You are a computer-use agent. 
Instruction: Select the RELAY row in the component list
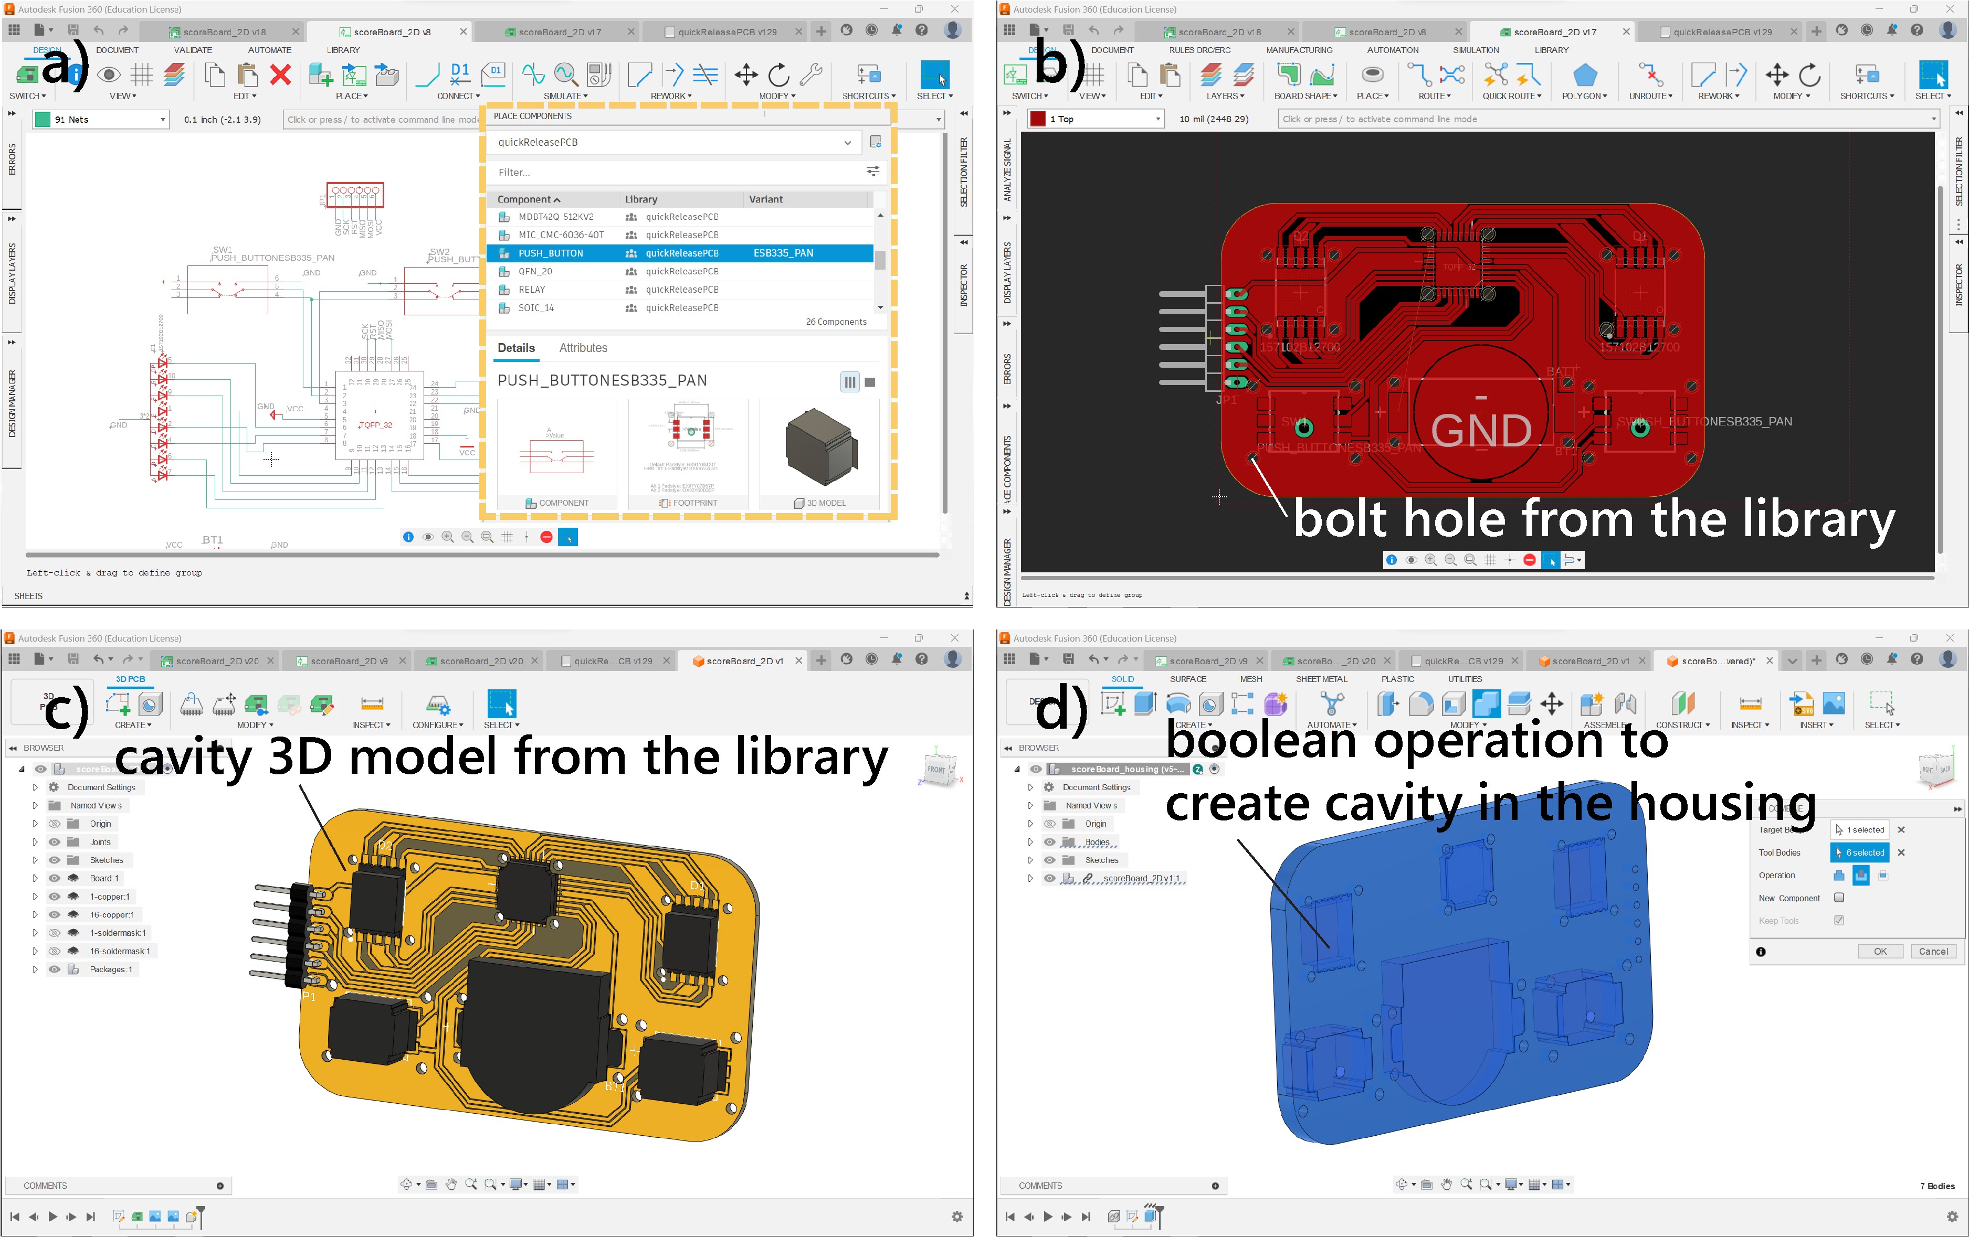click(x=680, y=289)
